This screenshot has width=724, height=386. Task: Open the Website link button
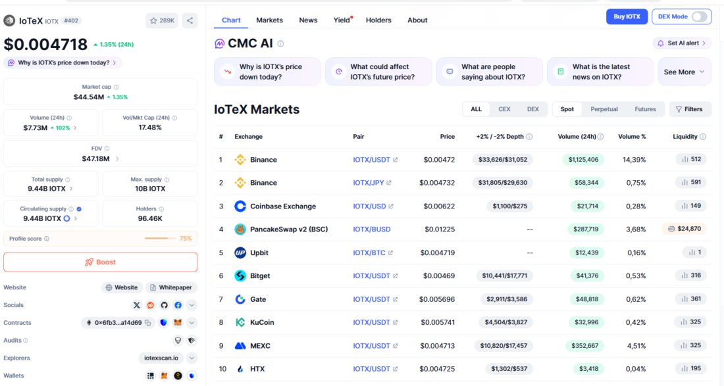(122, 287)
